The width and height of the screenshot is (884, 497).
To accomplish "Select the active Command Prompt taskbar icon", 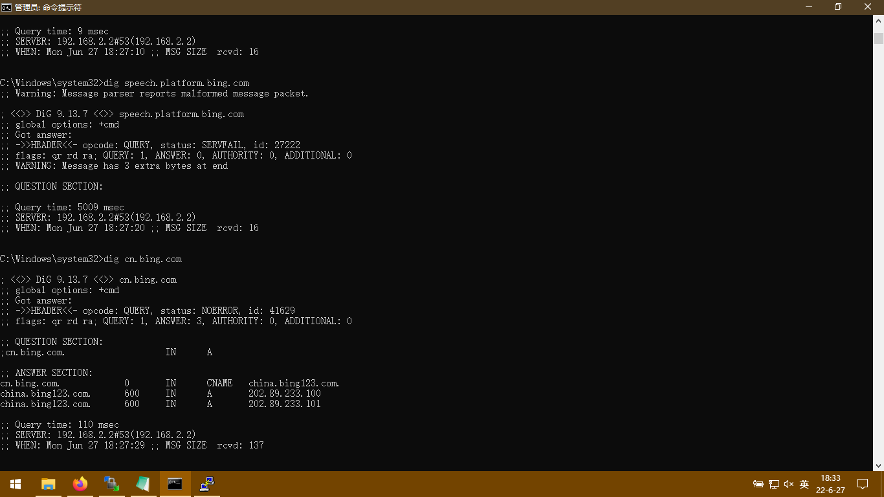I will coord(175,483).
